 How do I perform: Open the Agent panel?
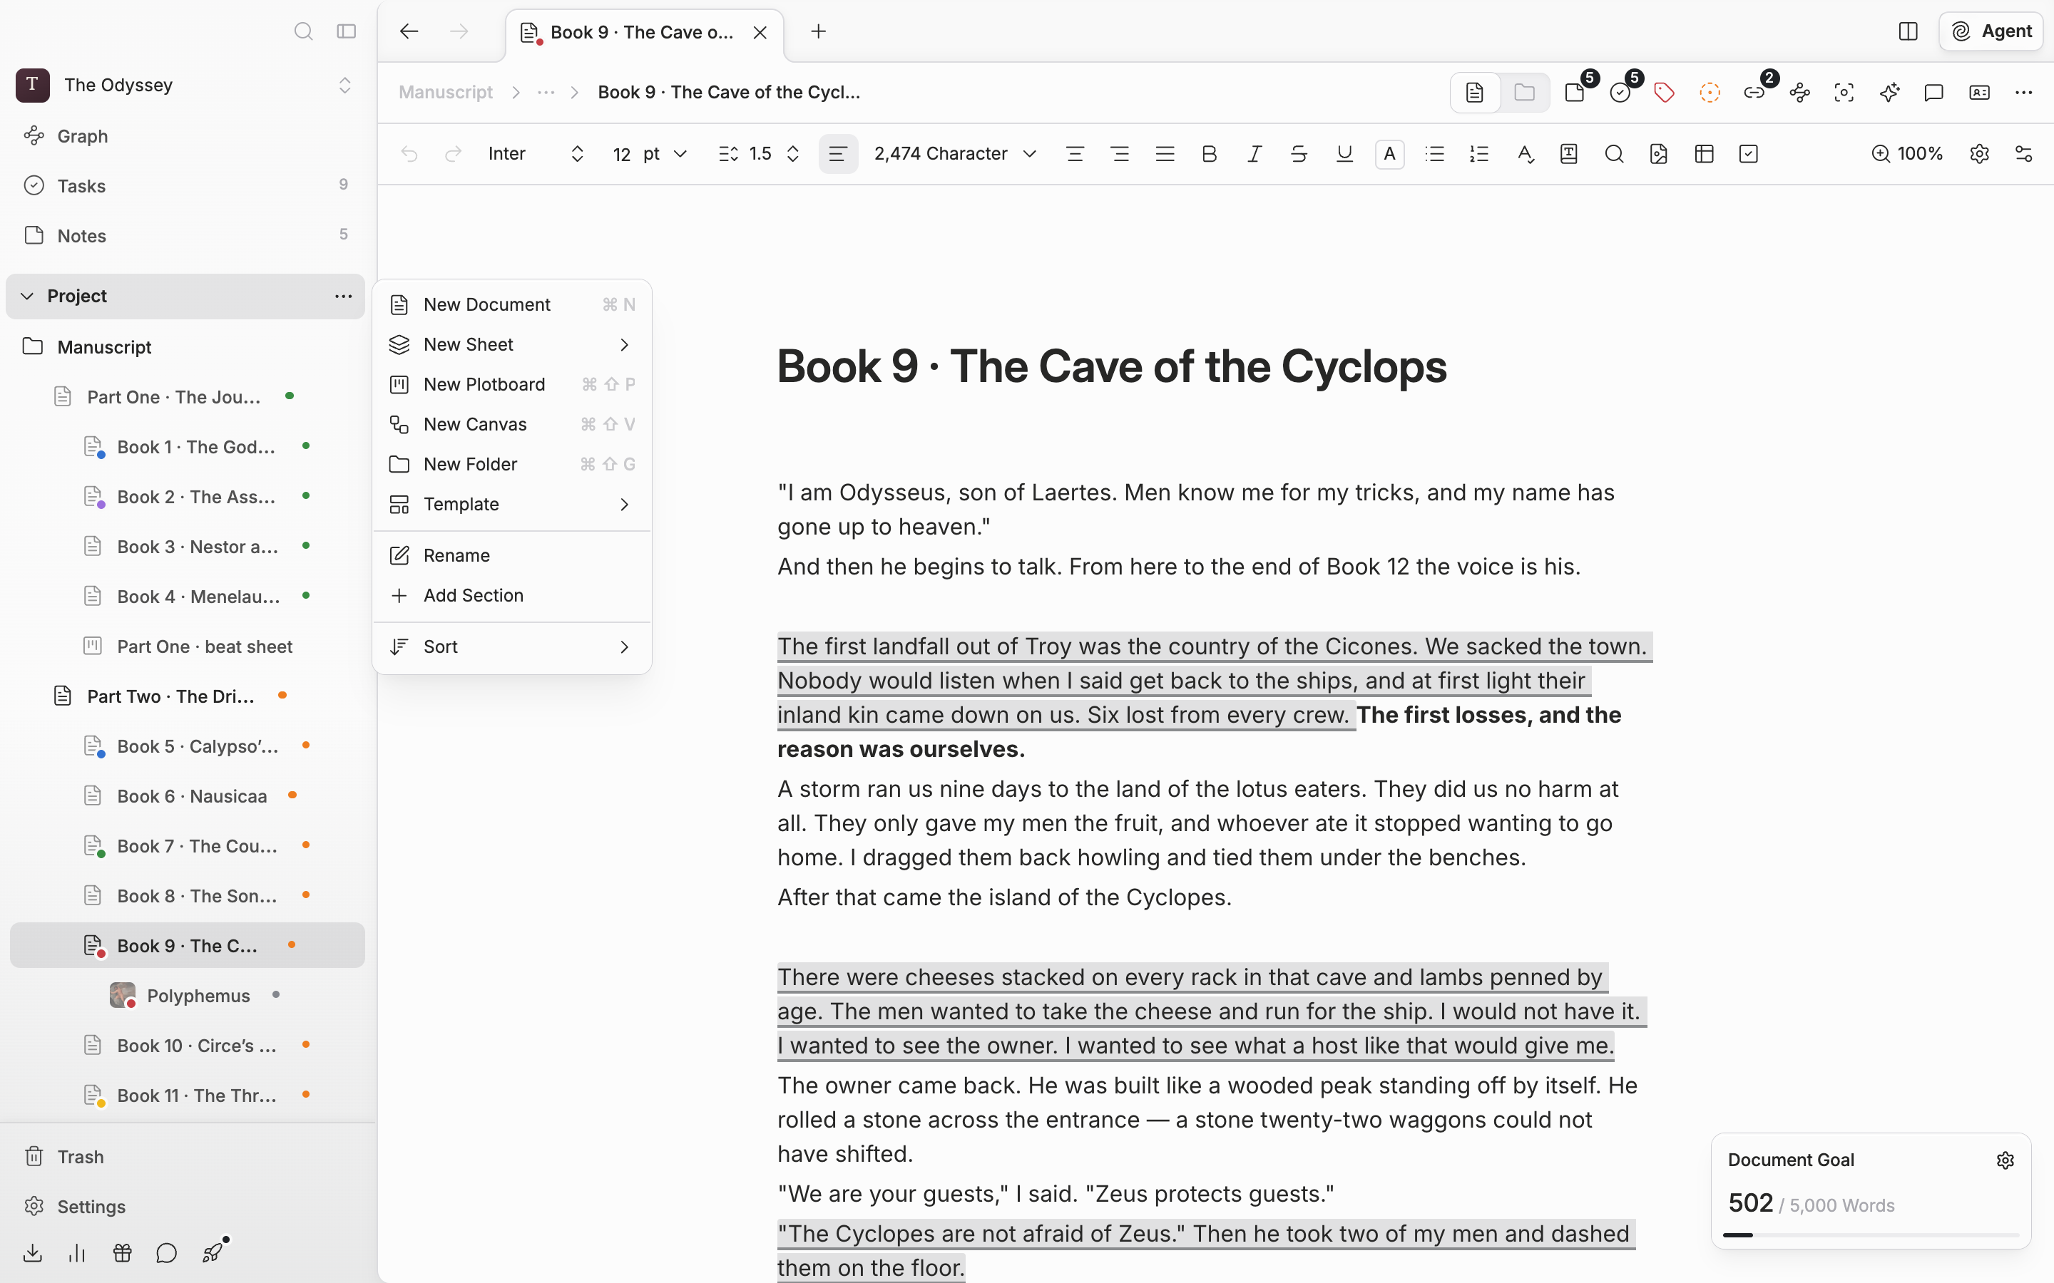tap(1991, 31)
